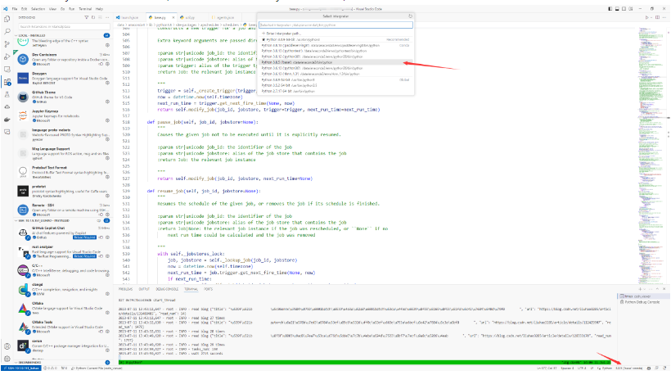Screen dimensions: 671x375
Task: Click the Search Extensions in Marketplace field
Action: (x=61, y=26)
